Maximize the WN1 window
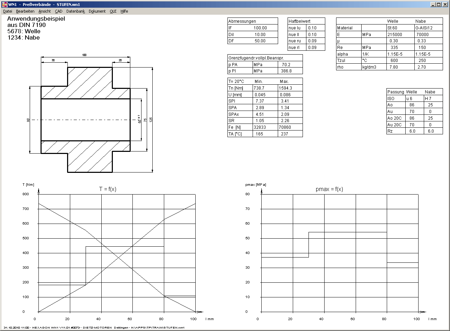The image size is (450, 331). 438,5
